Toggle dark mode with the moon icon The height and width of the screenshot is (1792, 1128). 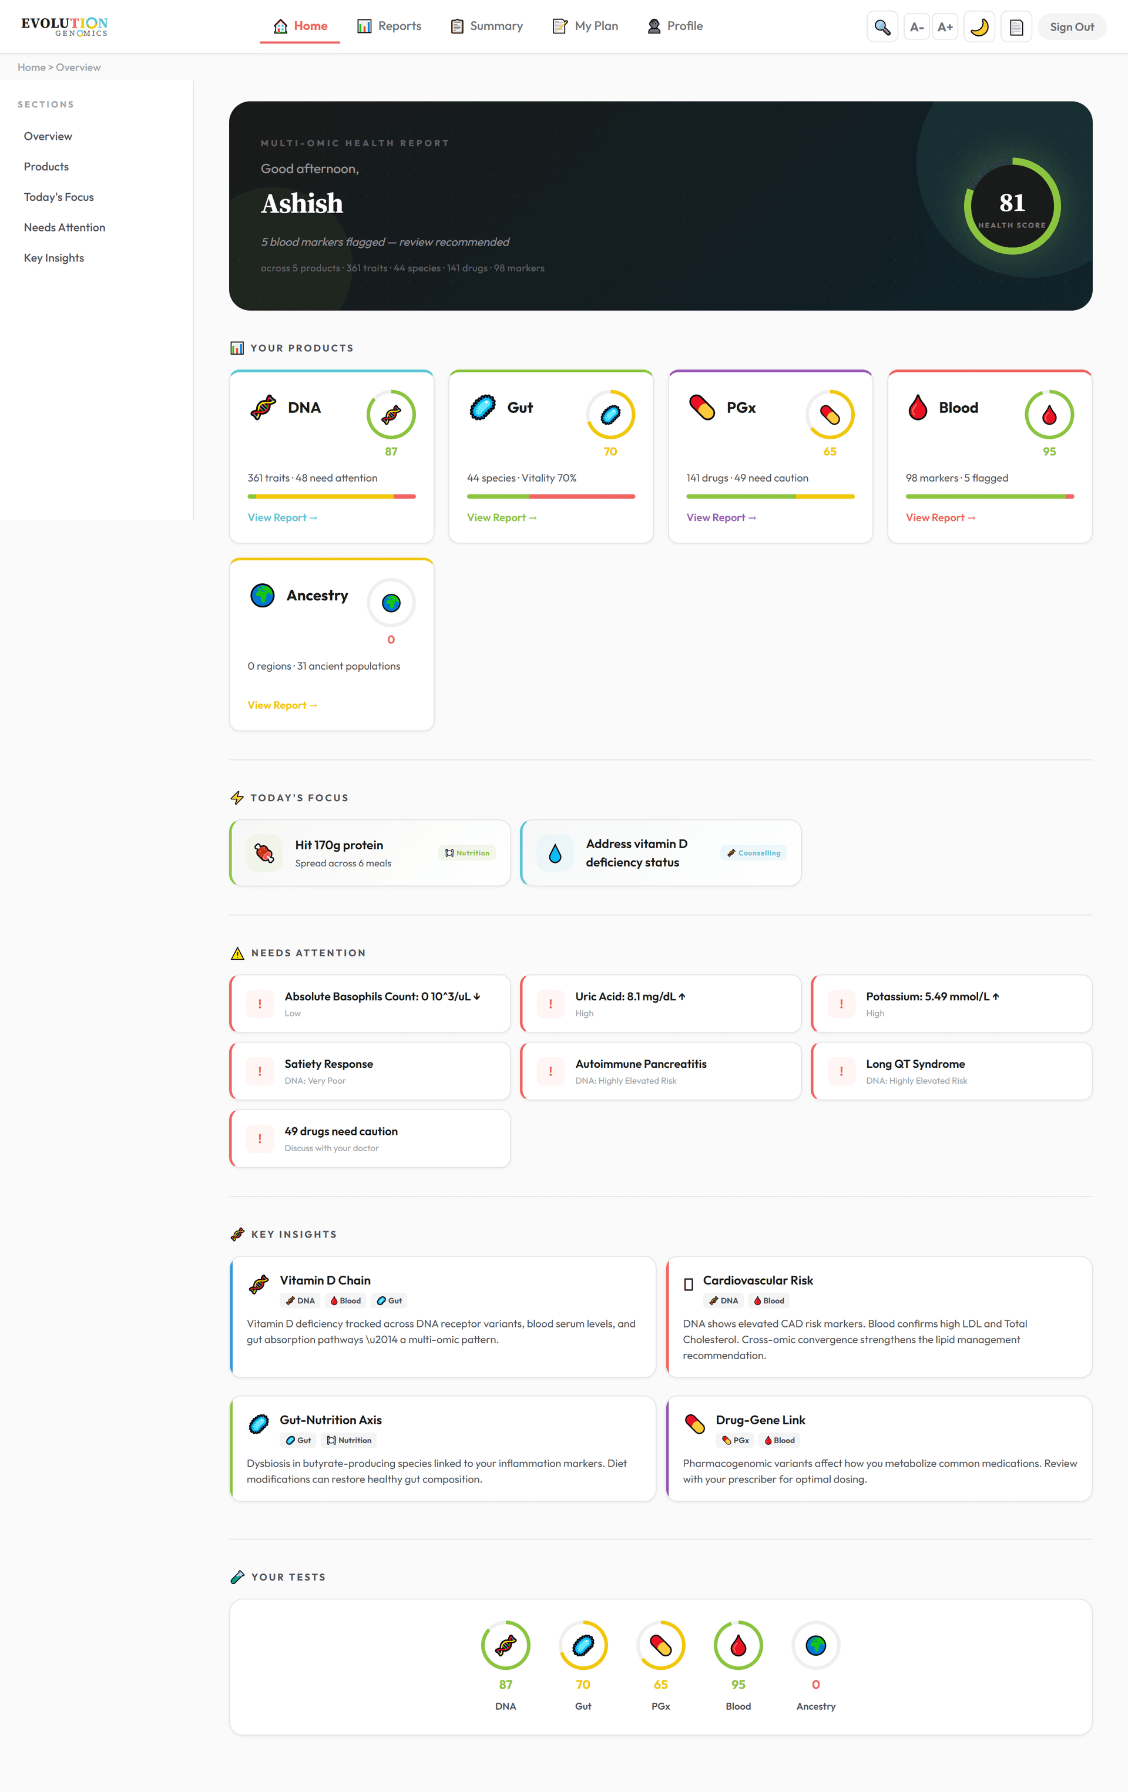[x=979, y=26]
